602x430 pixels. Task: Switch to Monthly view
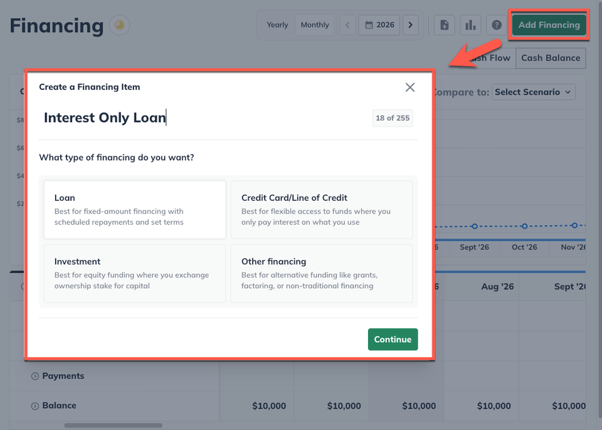[x=315, y=25]
